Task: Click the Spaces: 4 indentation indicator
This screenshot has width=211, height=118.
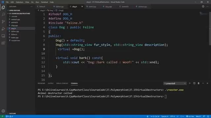Action: click(165, 116)
